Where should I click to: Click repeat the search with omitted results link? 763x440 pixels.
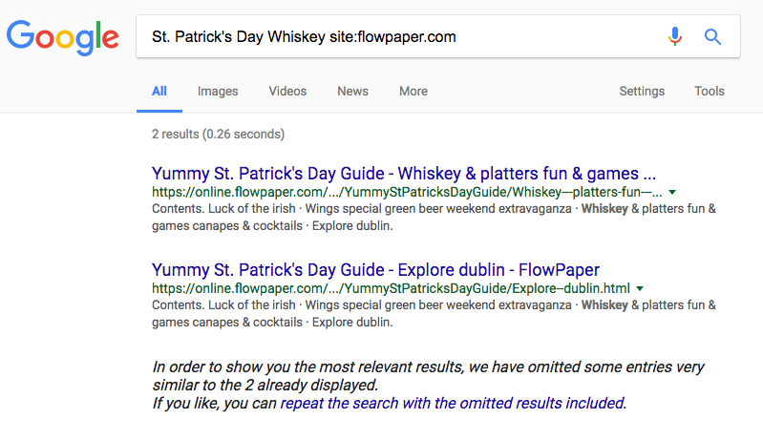coord(453,403)
